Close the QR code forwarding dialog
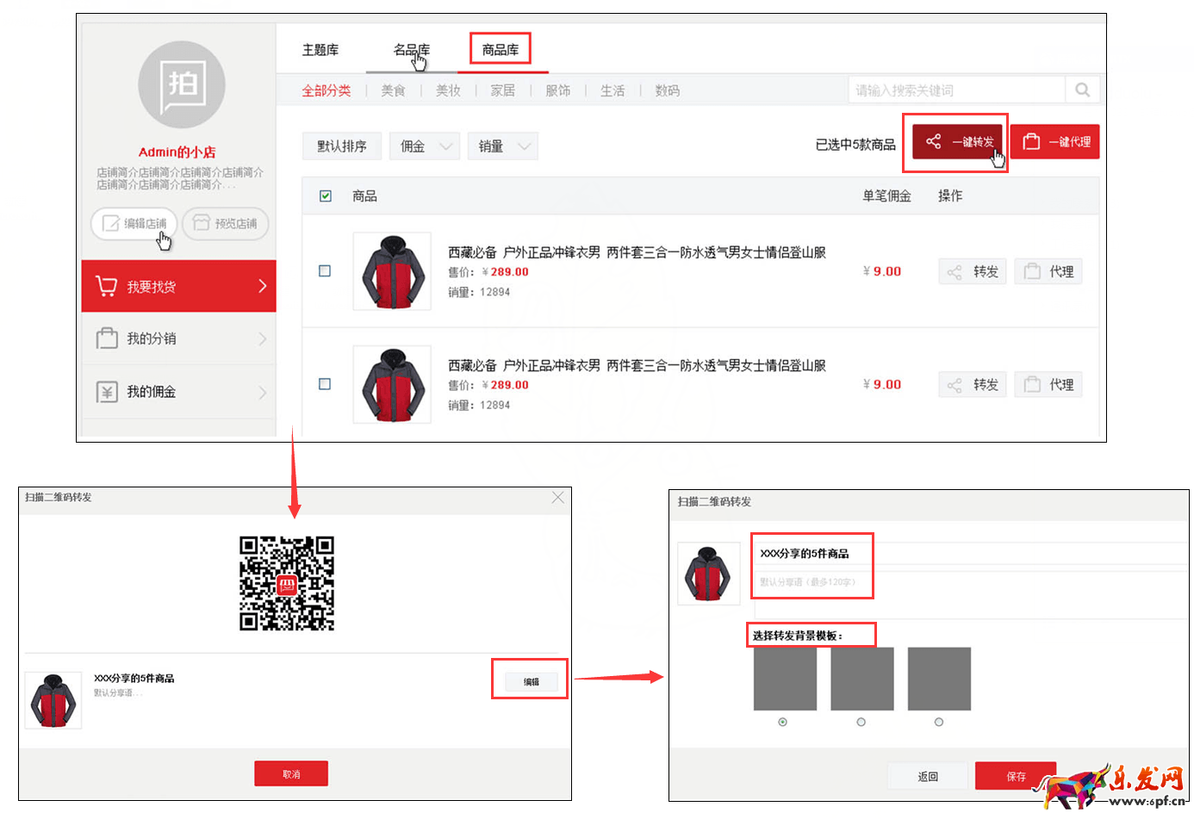The height and width of the screenshot is (819, 1194). coord(558,498)
